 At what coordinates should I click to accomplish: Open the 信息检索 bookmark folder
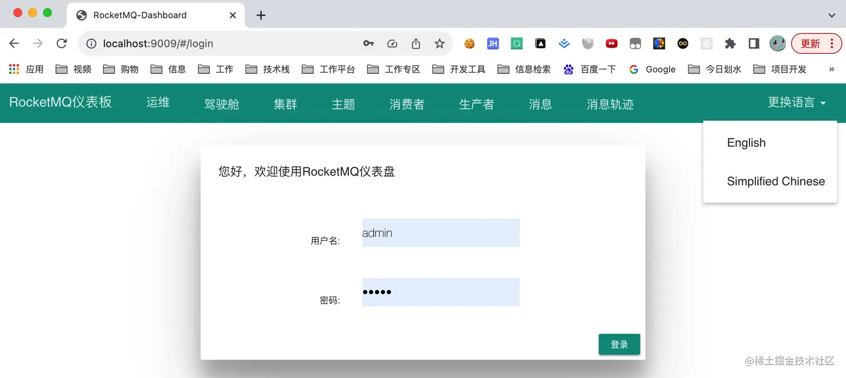(x=525, y=69)
